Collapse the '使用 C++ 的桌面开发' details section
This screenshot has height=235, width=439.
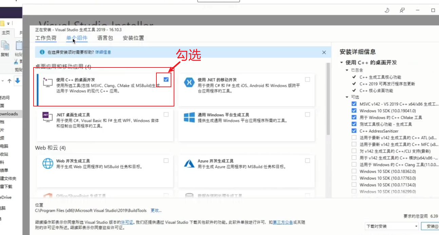click(x=342, y=63)
